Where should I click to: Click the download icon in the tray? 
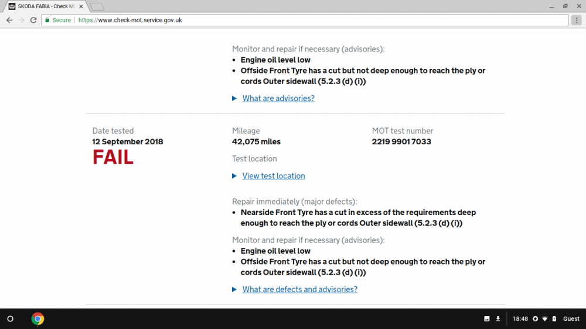pyautogui.click(x=498, y=319)
